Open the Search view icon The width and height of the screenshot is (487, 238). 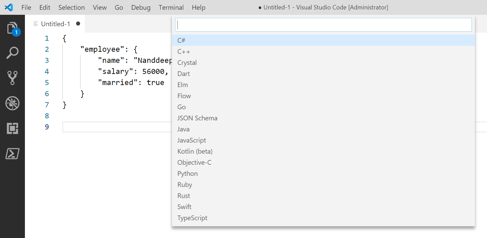[x=12, y=53]
